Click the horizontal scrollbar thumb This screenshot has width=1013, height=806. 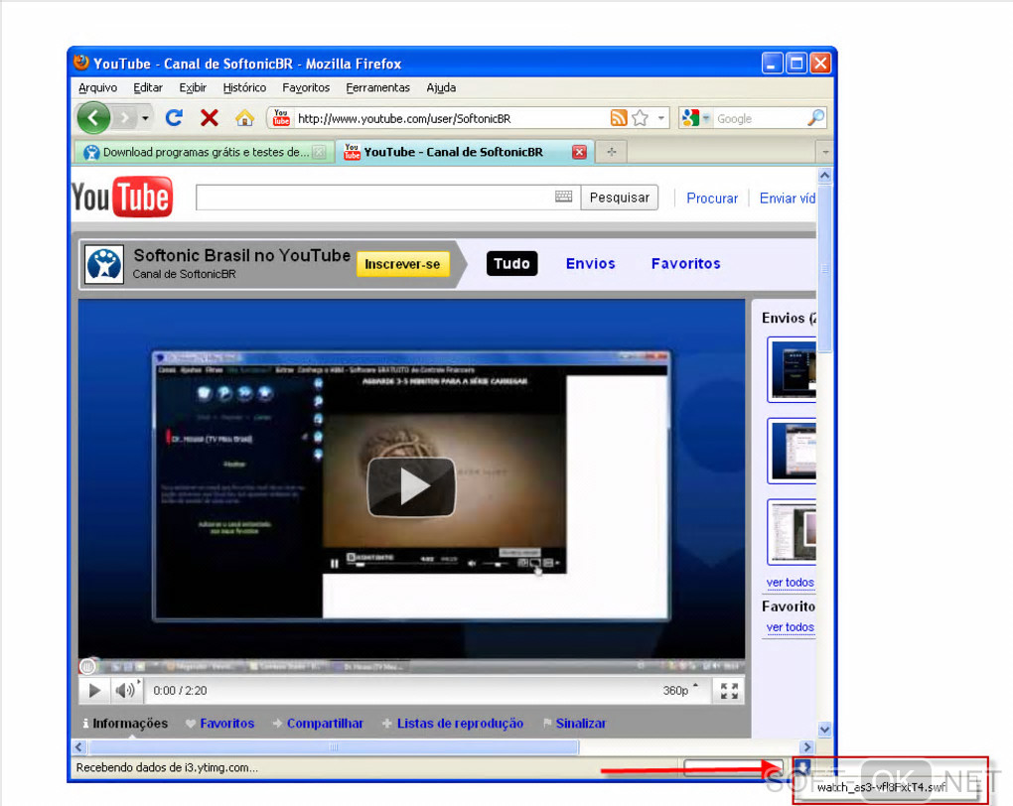[334, 747]
